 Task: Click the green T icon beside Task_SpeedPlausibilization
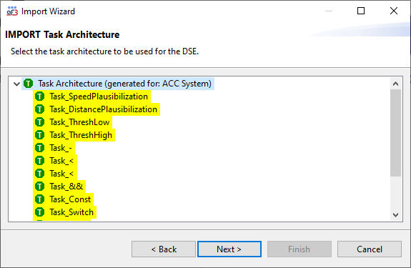(x=40, y=96)
